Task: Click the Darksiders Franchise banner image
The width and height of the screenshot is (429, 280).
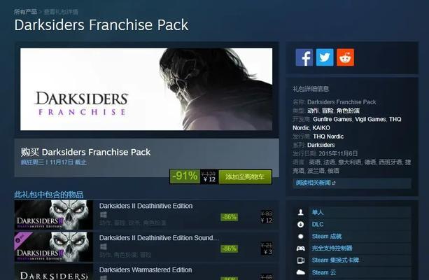Action: (x=146, y=89)
